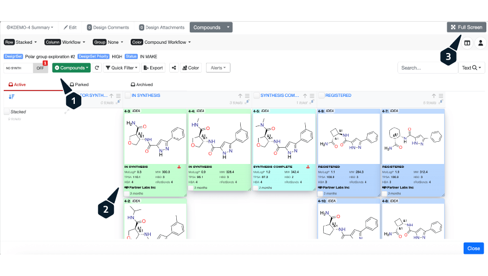Open the REGISTERED column link
488x276 pixels.
pyautogui.click(x=338, y=95)
